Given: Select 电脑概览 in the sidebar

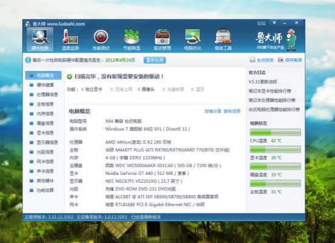Looking at the screenshot, I should point(43,75).
